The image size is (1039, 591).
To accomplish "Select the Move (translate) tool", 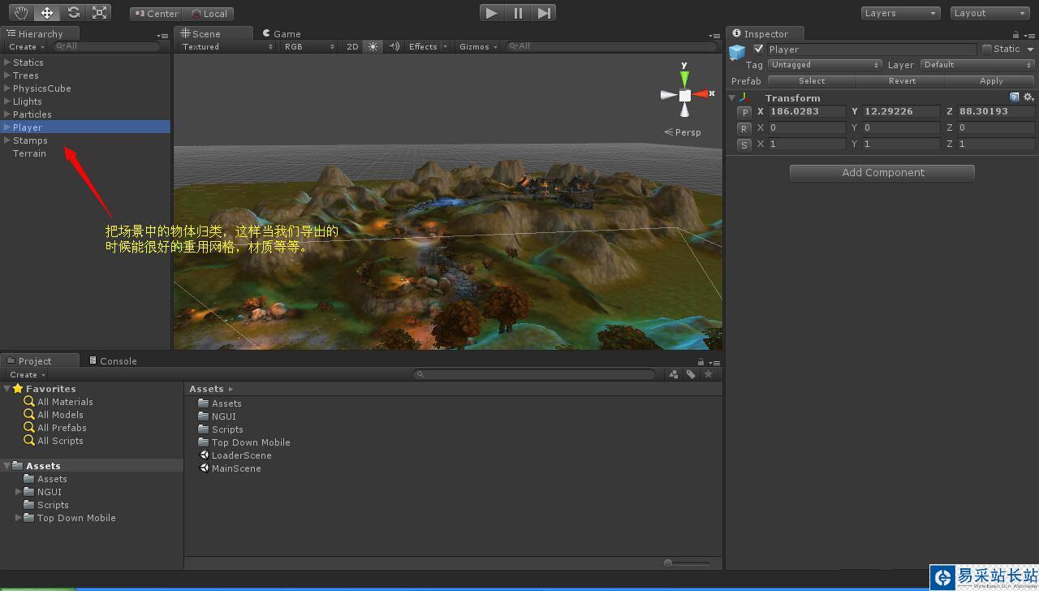I will 47,12.
